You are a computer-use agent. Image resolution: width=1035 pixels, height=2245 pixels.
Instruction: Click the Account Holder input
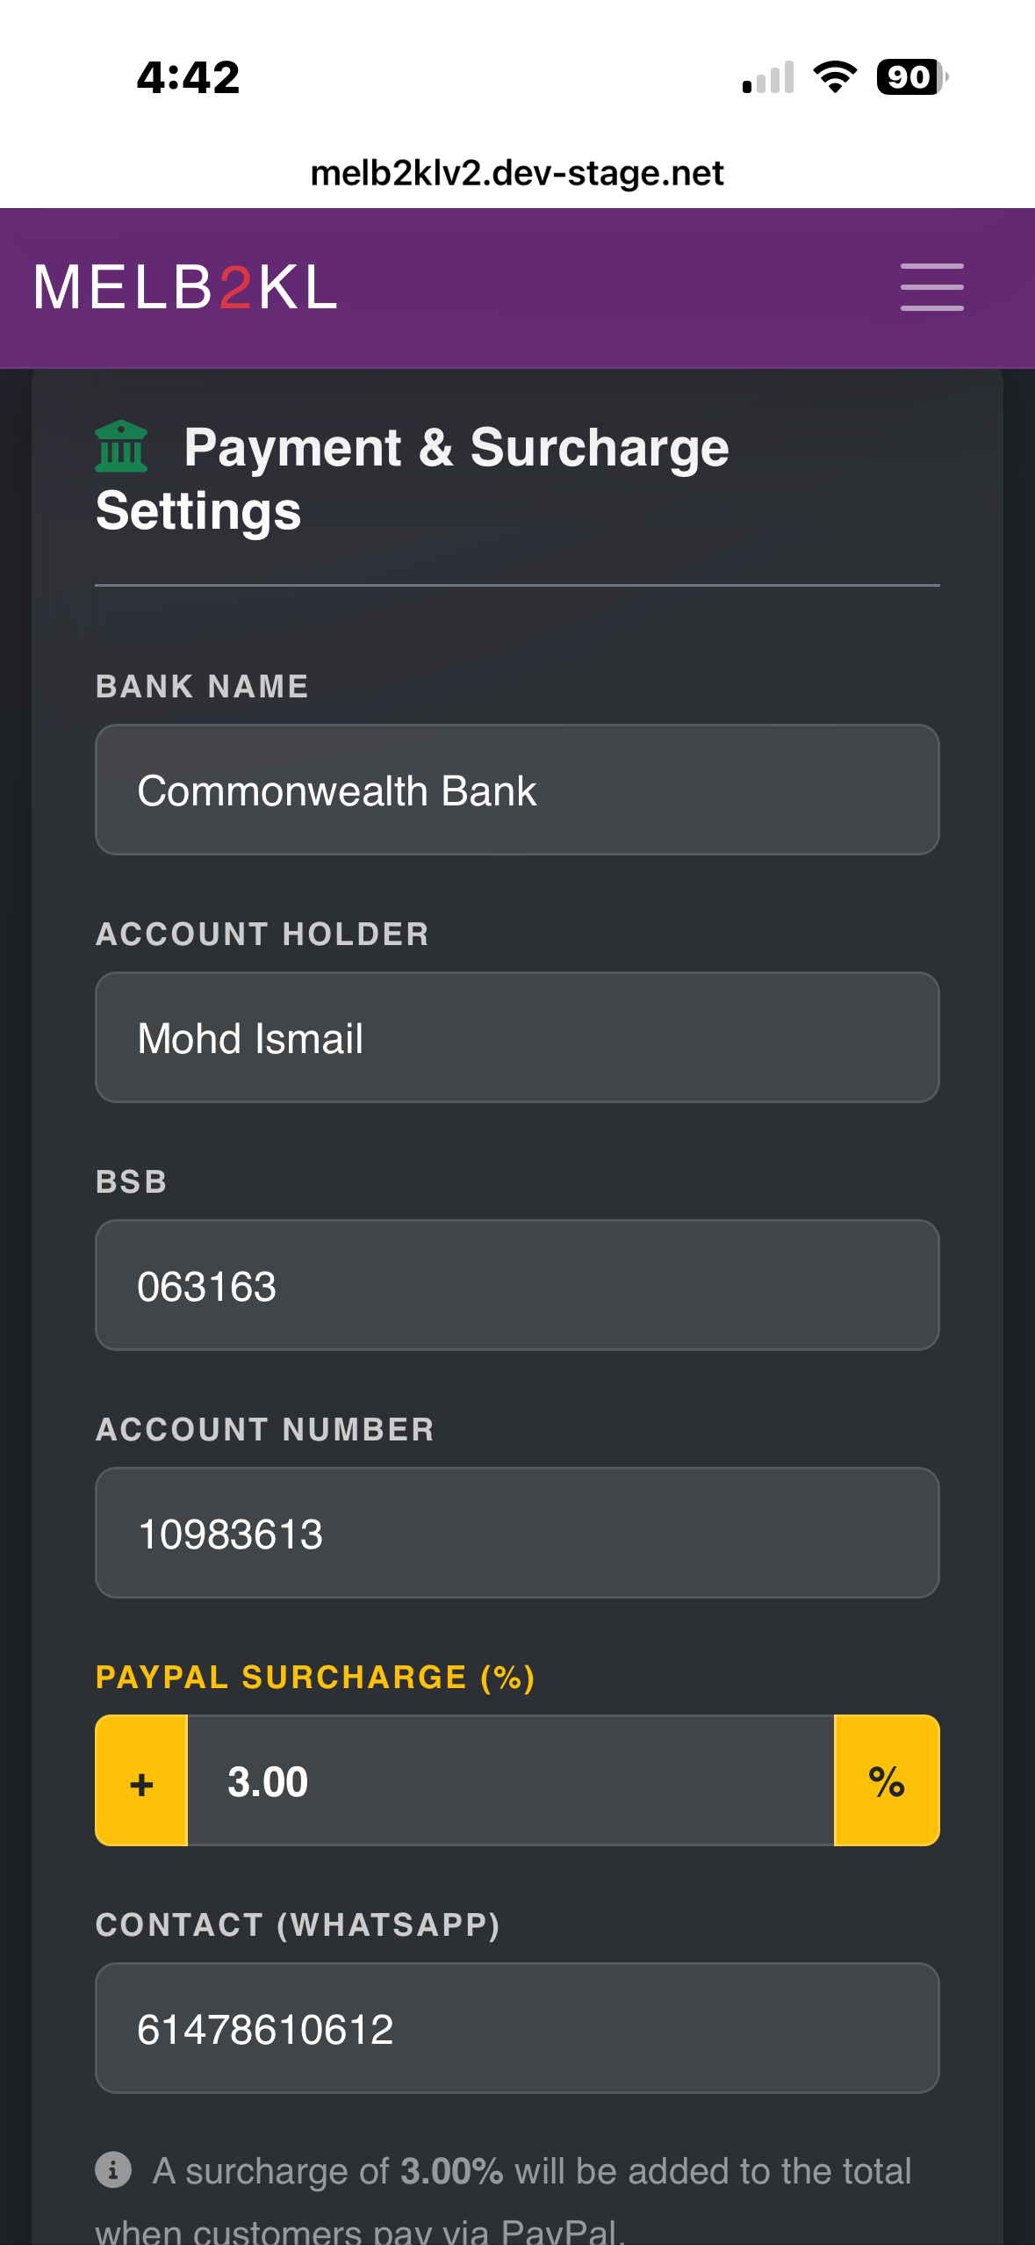tap(517, 1037)
